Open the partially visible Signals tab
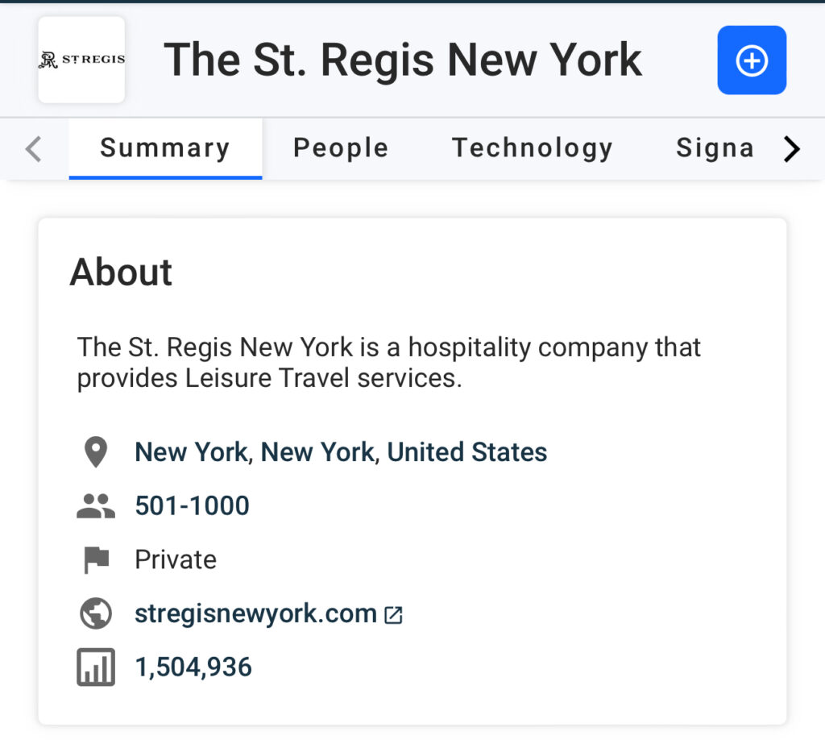 point(715,148)
